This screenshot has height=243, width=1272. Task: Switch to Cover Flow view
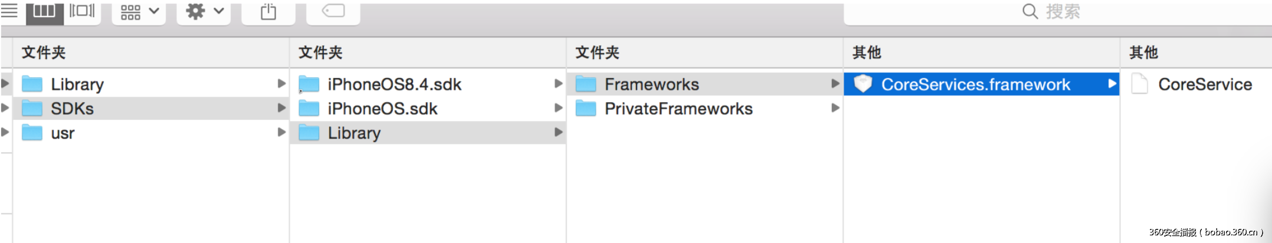82,11
